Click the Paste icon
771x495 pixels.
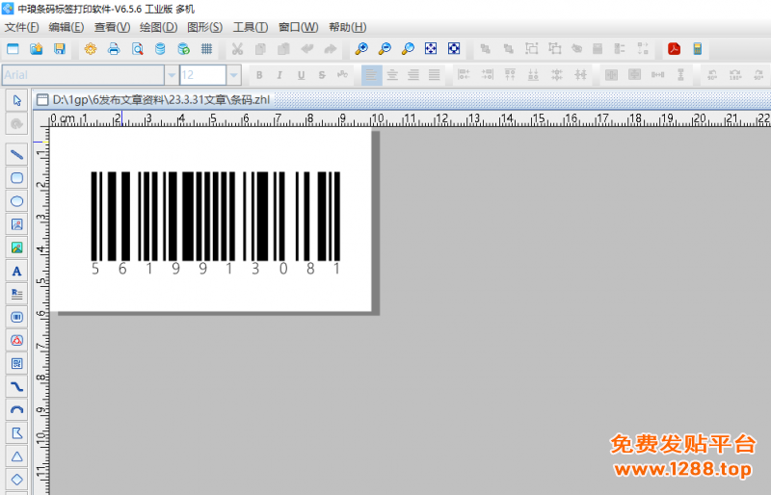(283, 49)
